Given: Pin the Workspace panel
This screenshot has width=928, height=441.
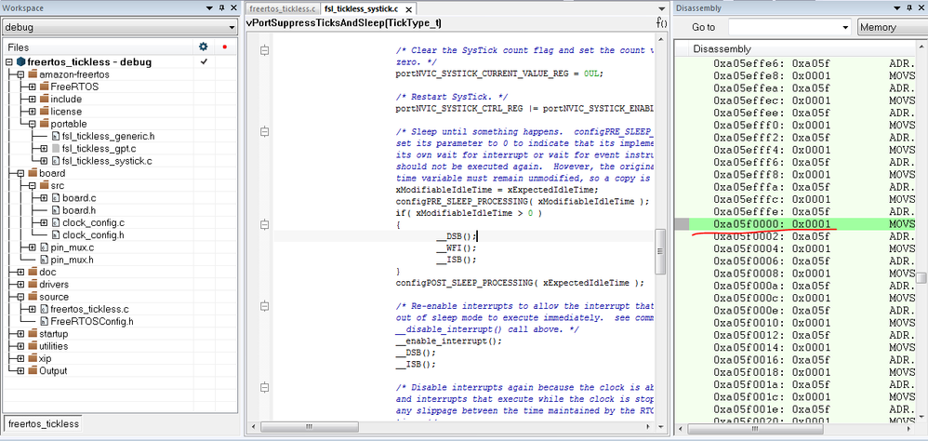Looking at the screenshot, I should [221, 7].
